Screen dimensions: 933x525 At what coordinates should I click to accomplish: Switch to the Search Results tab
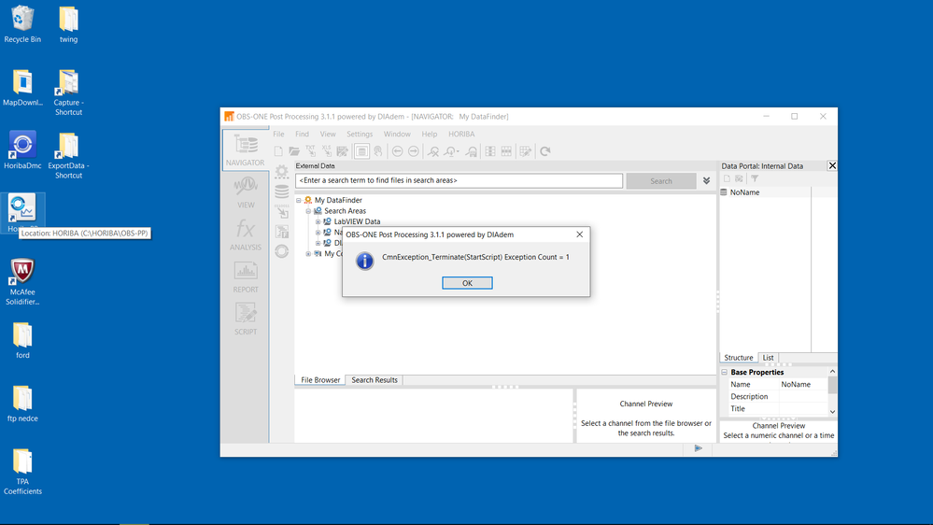point(375,380)
